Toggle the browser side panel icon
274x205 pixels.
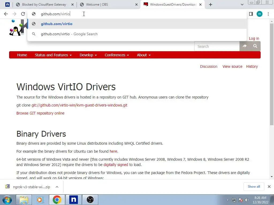point(251,14)
